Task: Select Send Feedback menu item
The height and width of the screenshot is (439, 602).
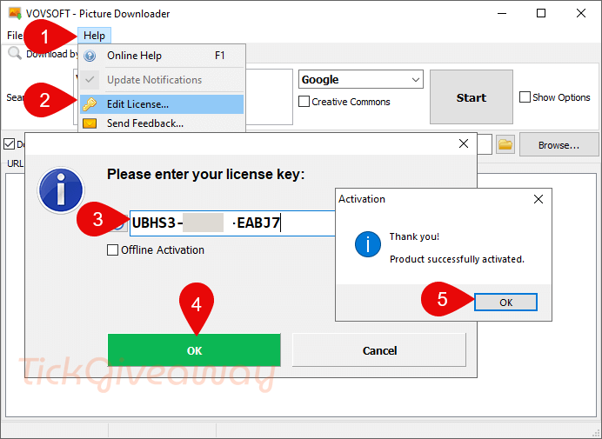Action: pyautogui.click(x=162, y=123)
